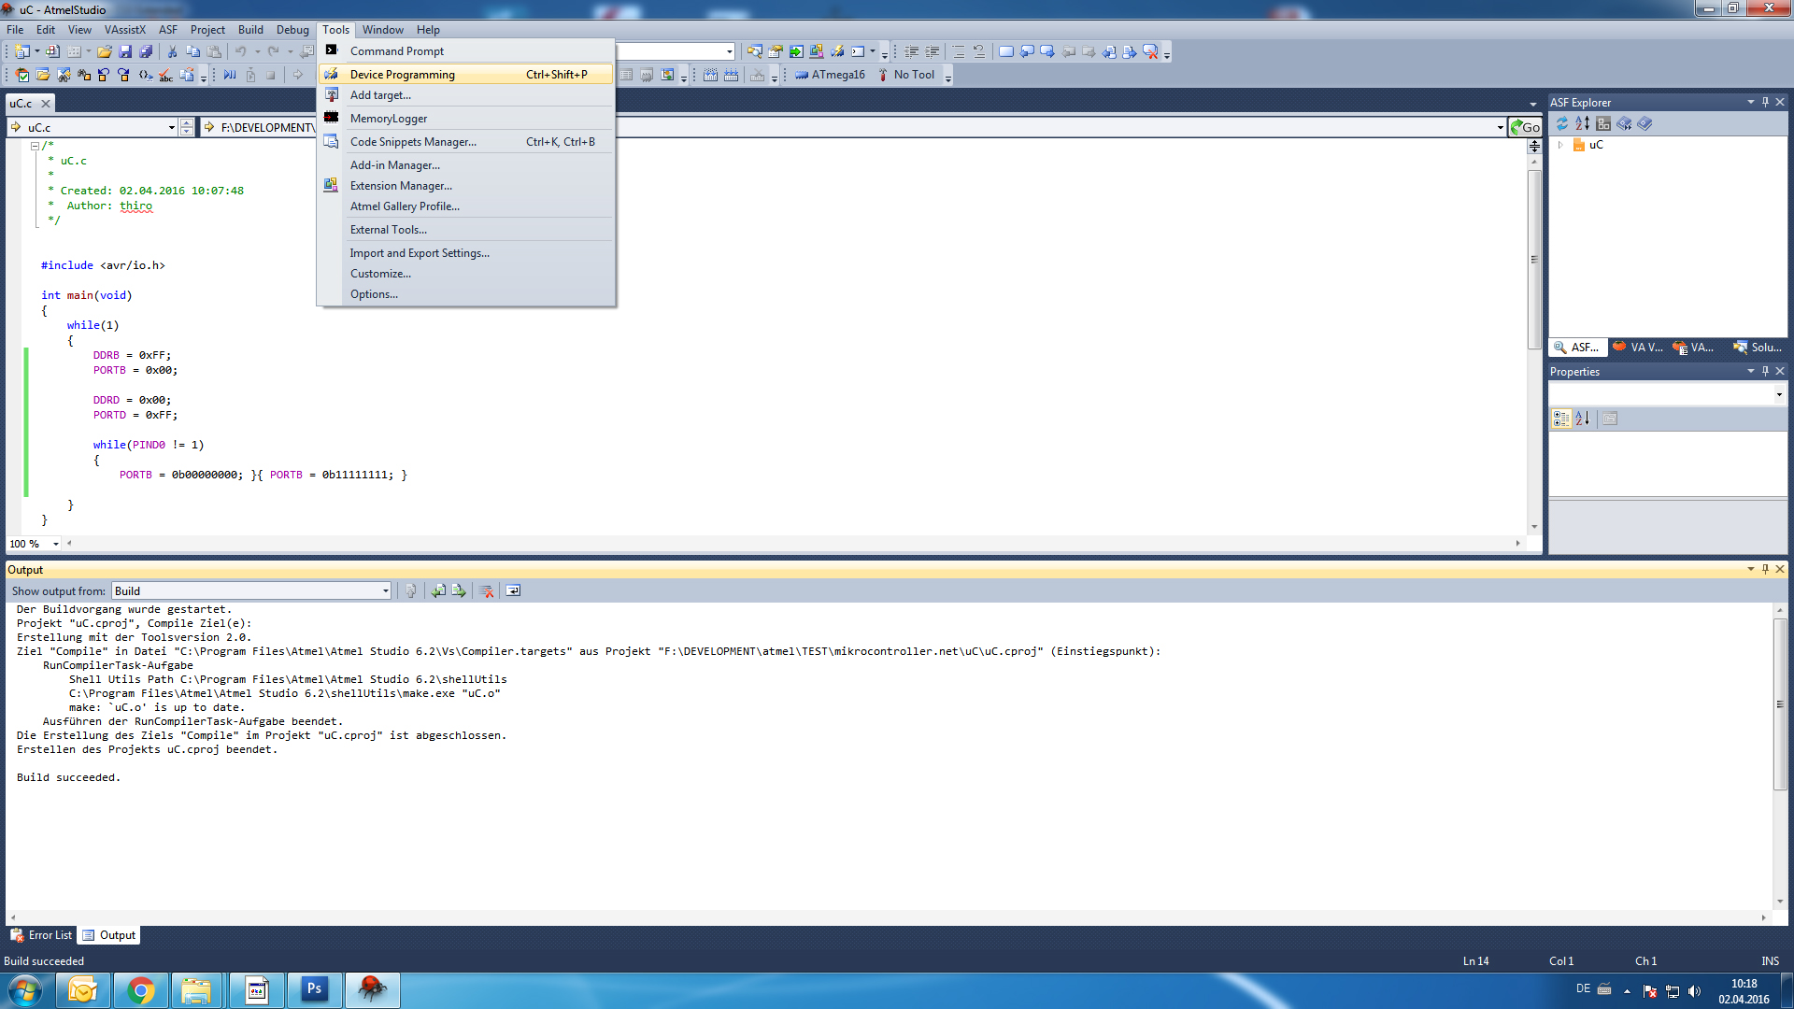Toggle word wrap in Output
The height and width of the screenshot is (1009, 1794).
(513, 591)
